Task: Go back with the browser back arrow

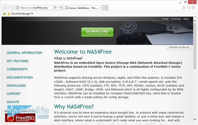Action: [x=5, y=7]
